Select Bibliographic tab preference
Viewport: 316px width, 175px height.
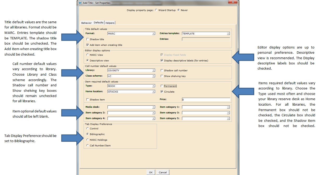coord(87,134)
